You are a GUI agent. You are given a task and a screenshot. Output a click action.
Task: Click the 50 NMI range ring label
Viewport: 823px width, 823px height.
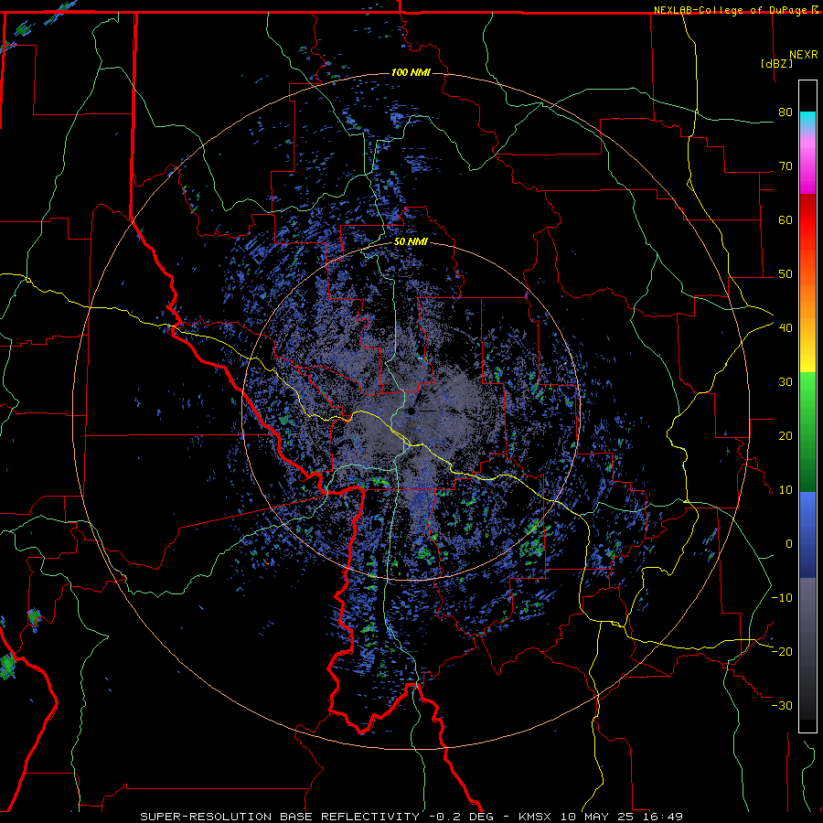coord(411,242)
